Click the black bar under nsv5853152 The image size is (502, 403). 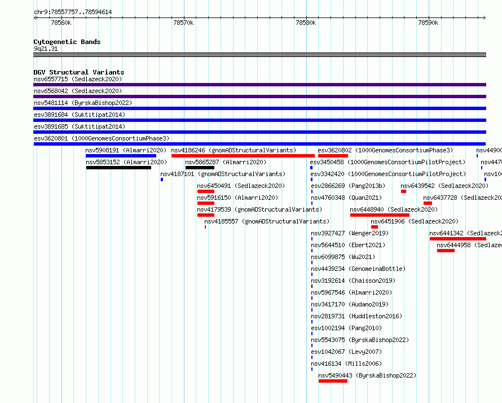tap(118, 168)
